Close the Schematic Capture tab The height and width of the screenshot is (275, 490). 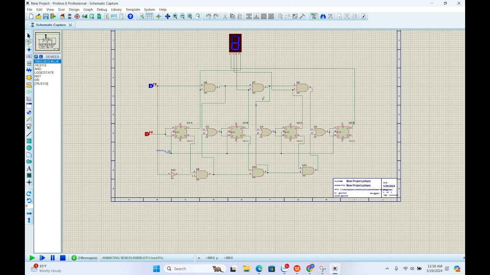click(70, 25)
